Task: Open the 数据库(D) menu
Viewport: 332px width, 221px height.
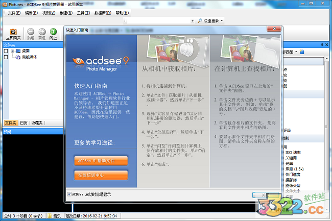Action: [103, 13]
